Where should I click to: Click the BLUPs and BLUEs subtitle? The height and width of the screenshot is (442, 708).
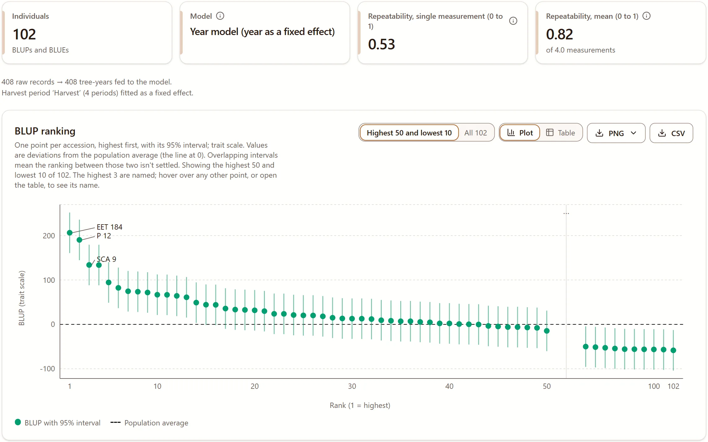pyautogui.click(x=40, y=50)
